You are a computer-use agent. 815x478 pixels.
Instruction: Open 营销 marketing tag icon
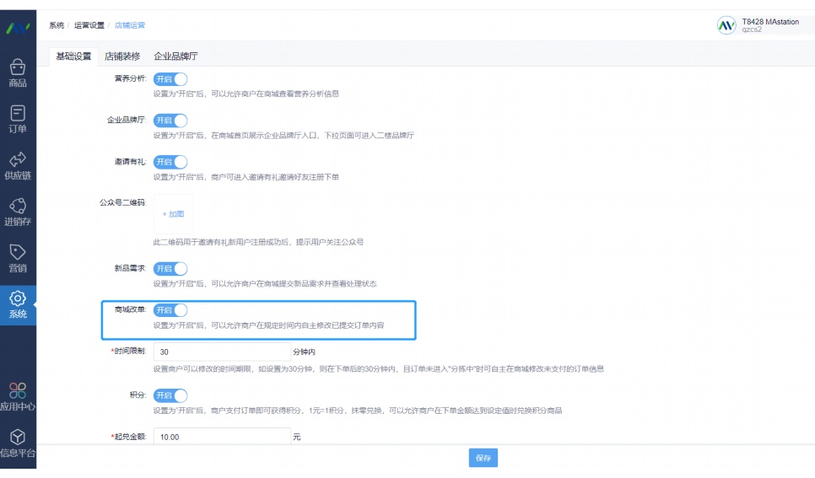click(18, 258)
